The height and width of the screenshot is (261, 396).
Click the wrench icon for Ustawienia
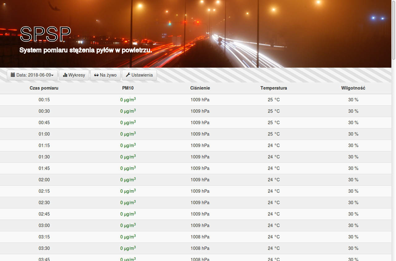[x=128, y=75]
